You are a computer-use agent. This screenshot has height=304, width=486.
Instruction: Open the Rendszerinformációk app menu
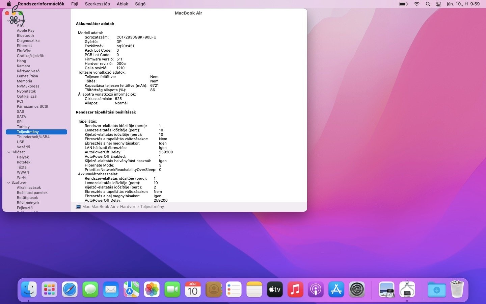(41, 4)
